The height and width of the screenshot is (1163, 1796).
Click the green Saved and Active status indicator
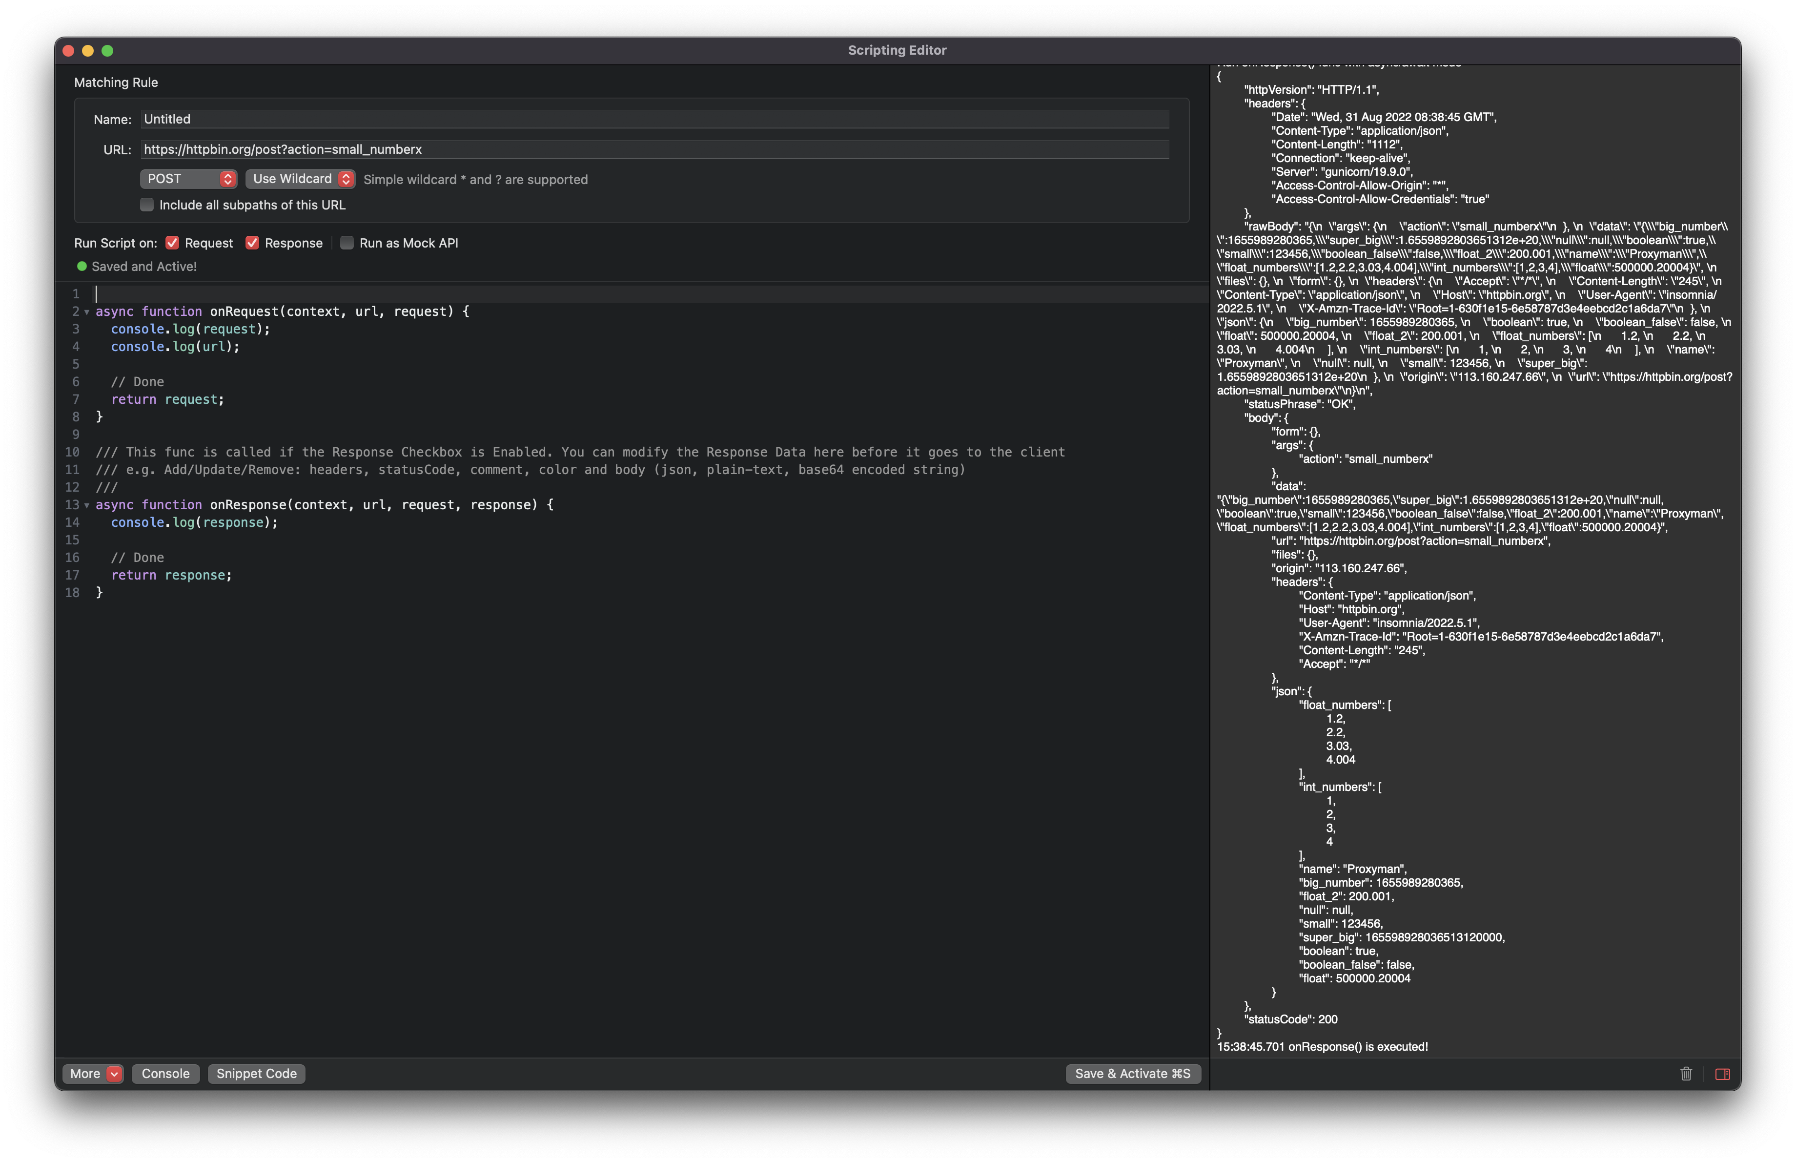[x=83, y=267]
